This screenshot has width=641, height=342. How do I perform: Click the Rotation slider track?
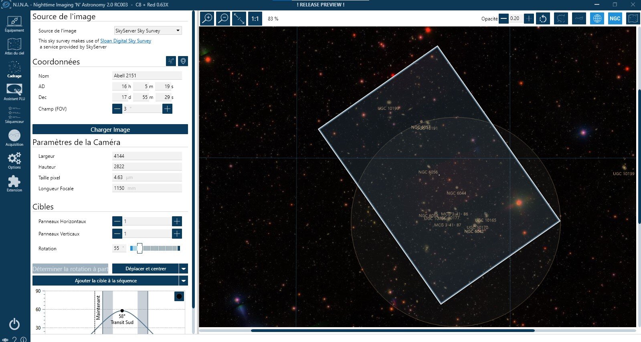click(x=155, y=248)
